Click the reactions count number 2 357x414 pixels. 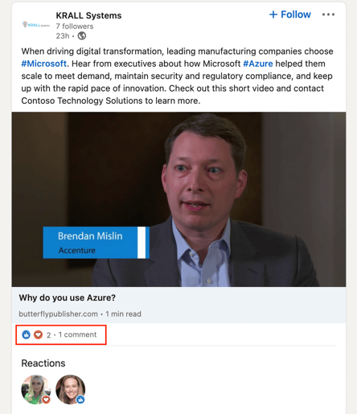click(x=49, y=335)
